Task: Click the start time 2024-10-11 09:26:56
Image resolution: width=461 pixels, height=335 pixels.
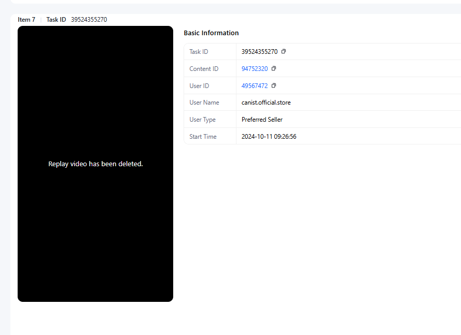Action: (x=269, y=137)
